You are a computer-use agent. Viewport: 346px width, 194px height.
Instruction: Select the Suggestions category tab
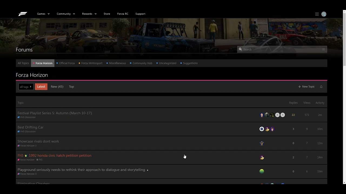click(x=189, y=63)
